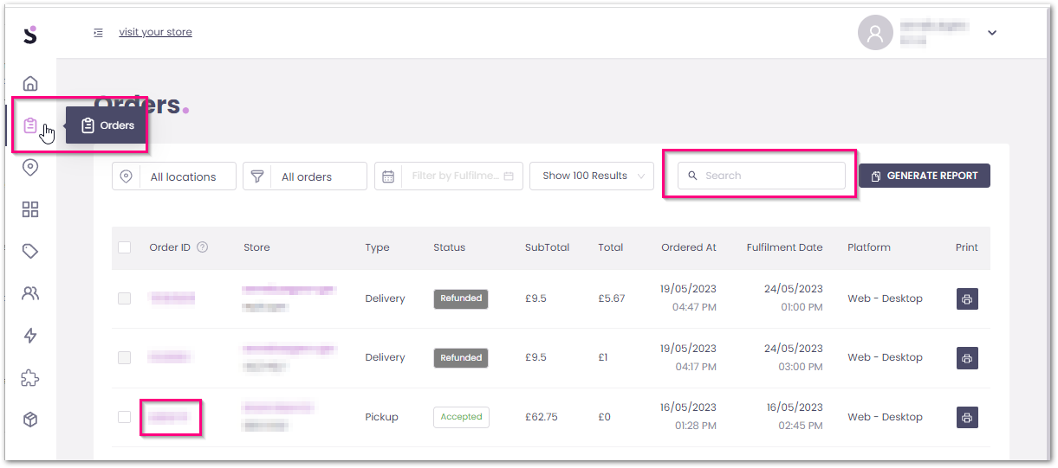Open the Customers people sidebar icon
1058x468 pixels.
[30, 293]
